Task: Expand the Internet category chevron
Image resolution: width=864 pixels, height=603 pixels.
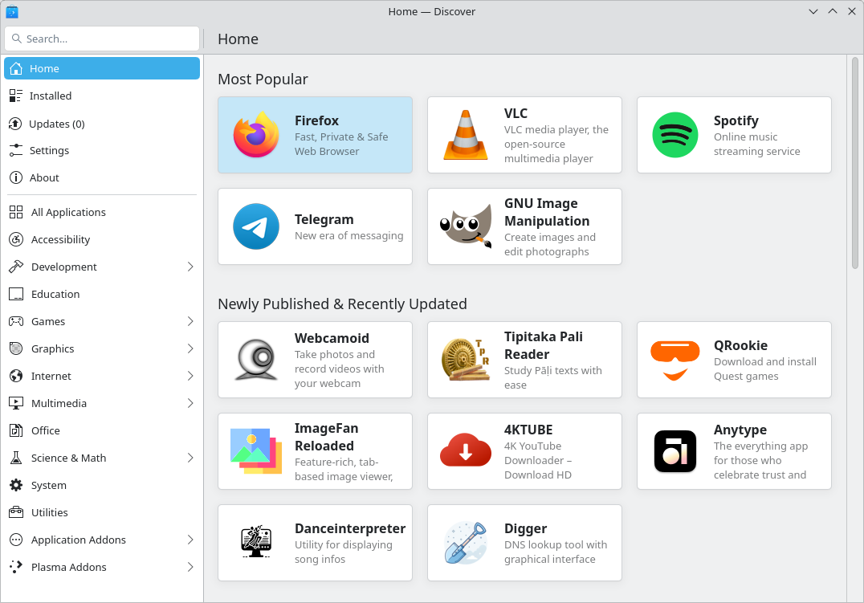Action: point(190,376)
